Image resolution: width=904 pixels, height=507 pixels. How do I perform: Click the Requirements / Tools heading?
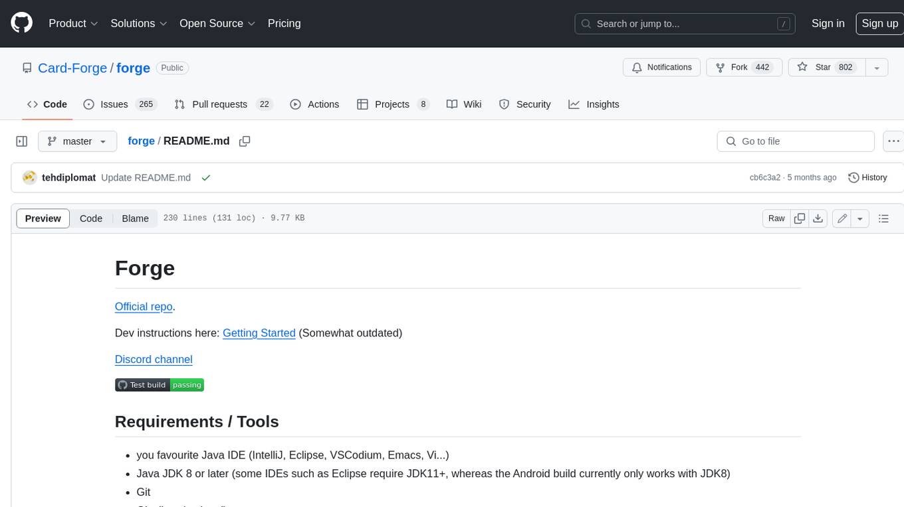(197, 422)
